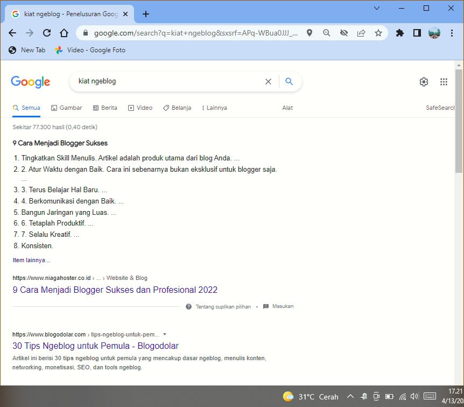
Task: Switch to Berita results tab
Action: 105,108
